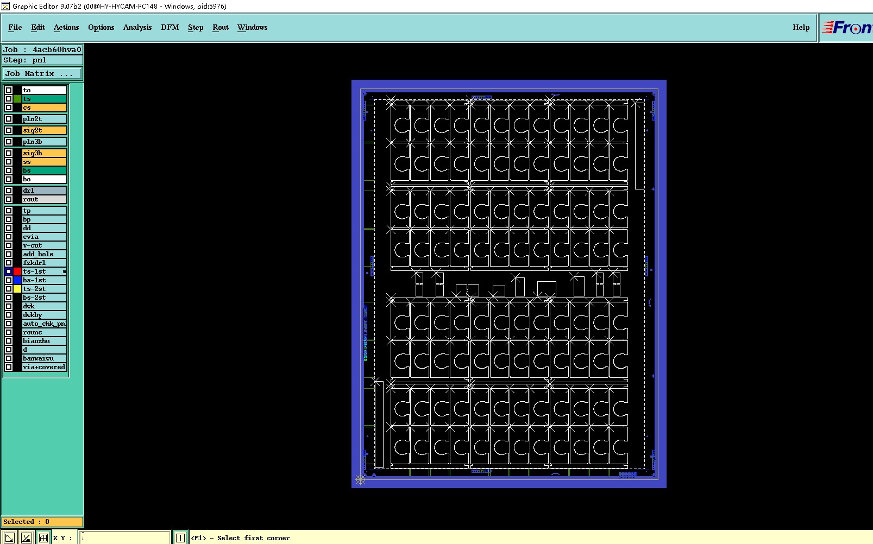This screenshot has width=873, height=544.
Task: Select layer name bs-1st
Action: click(x=45, y=280)
